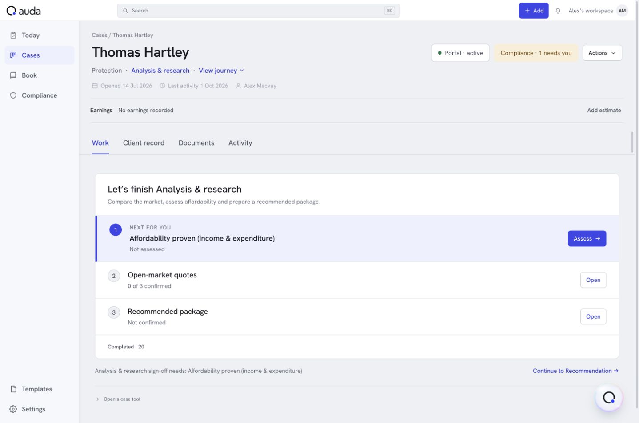Screen dimensions: 639x423
Task: Click Continue to Recommendation link
Action: (575, 371)
